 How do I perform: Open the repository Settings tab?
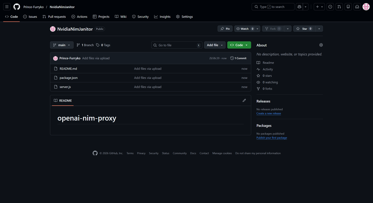click(184, 17)
